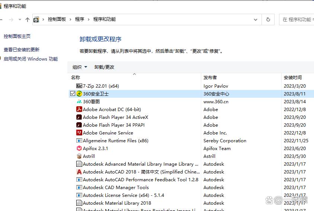This screenshot has width=314, height=211.
Task: Click publisher Apifox Team cell
Action: tap(217, 148)
